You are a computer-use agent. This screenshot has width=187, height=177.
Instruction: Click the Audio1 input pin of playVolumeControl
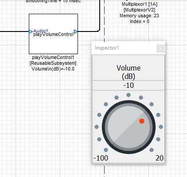coord(31,31)
